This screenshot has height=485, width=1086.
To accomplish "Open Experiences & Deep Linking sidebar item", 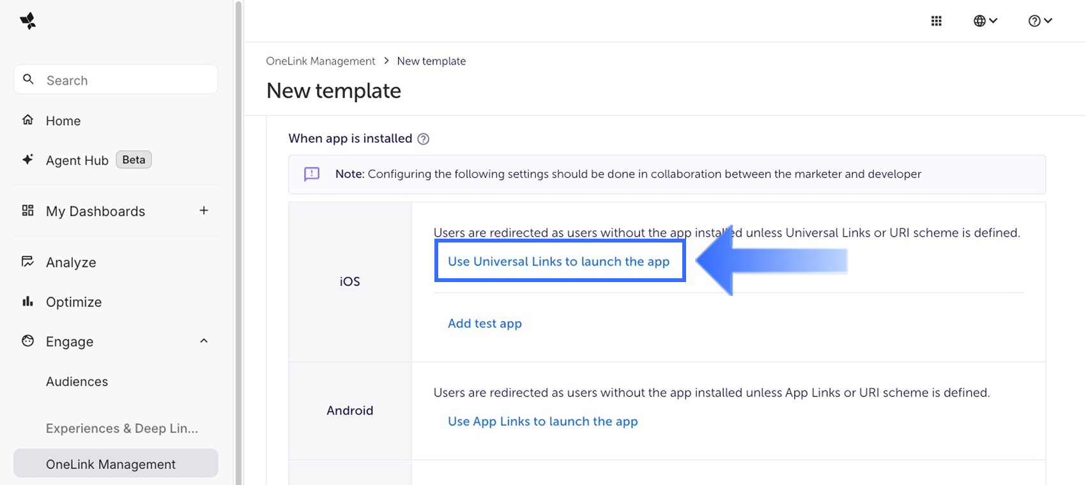I will (x=121, y=428).
